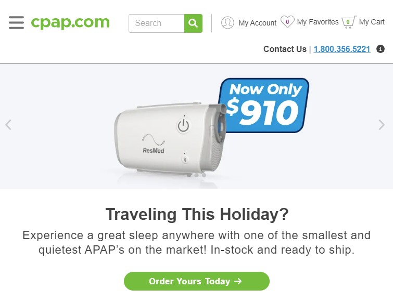Click the shopping cart icon
Viewport: 393px width, 302px height.
(x=349, y=22)
